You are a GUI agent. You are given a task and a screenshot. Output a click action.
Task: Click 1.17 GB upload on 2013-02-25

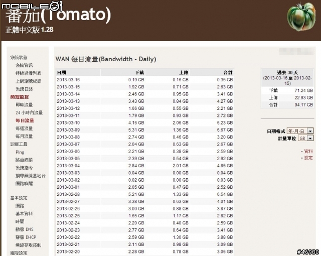coord(181,216)
